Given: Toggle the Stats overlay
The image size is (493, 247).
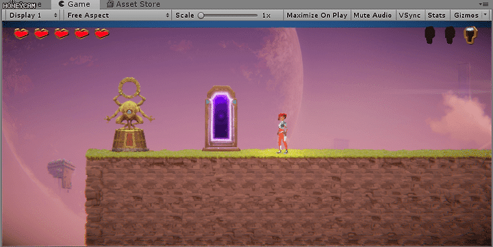Looking at the screenshot, I should click(436, 16).
